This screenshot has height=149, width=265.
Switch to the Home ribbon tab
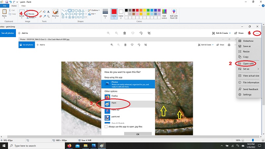tap(14, 6)
